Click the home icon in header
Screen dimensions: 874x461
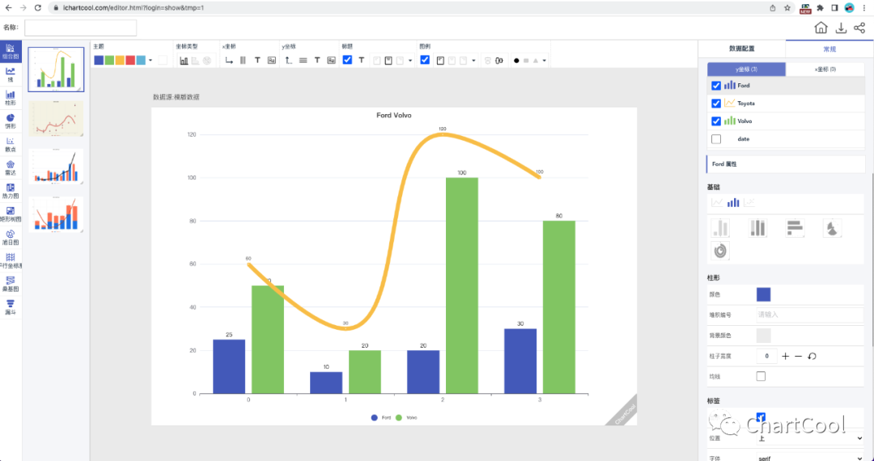821,28
